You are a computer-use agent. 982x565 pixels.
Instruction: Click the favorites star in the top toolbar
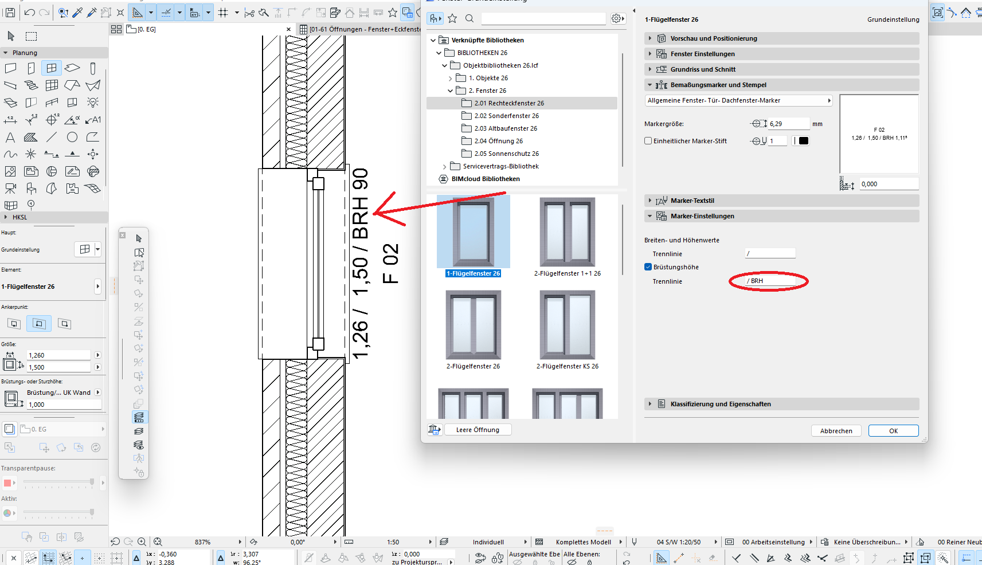tap(393, 12)
